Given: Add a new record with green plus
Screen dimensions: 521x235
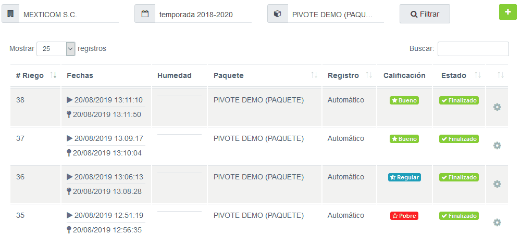Looking at the screenshot, I should 507,12.
